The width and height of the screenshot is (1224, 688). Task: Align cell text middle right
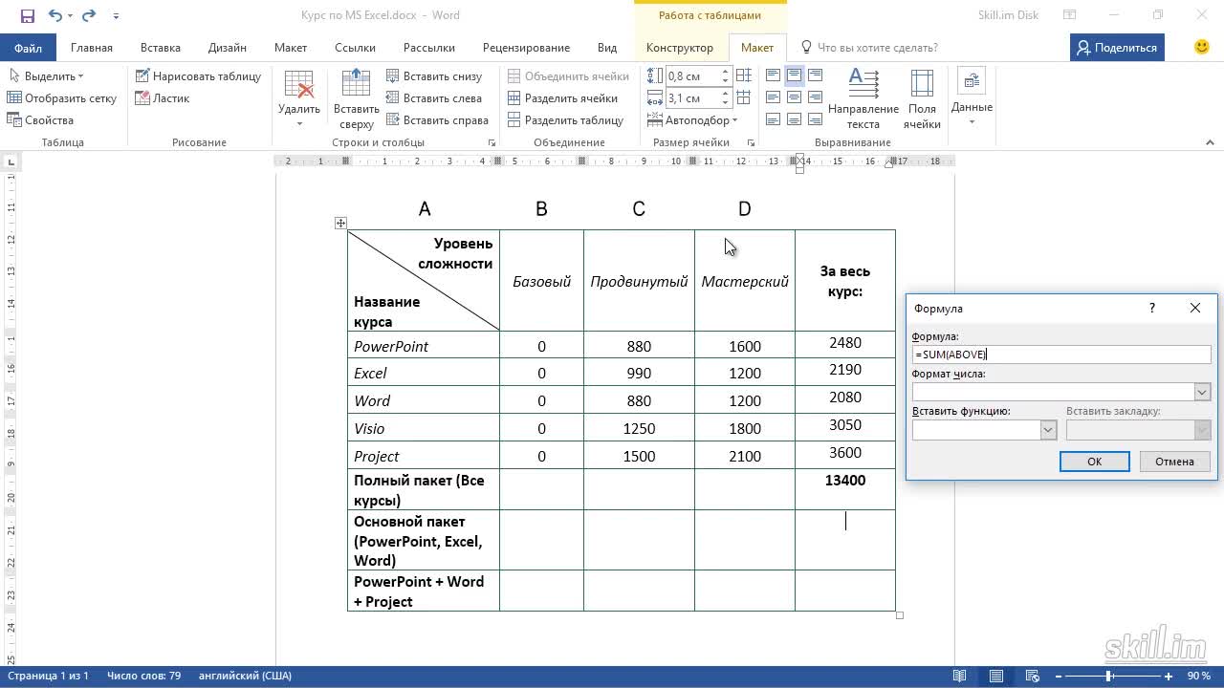coord(815,97)
